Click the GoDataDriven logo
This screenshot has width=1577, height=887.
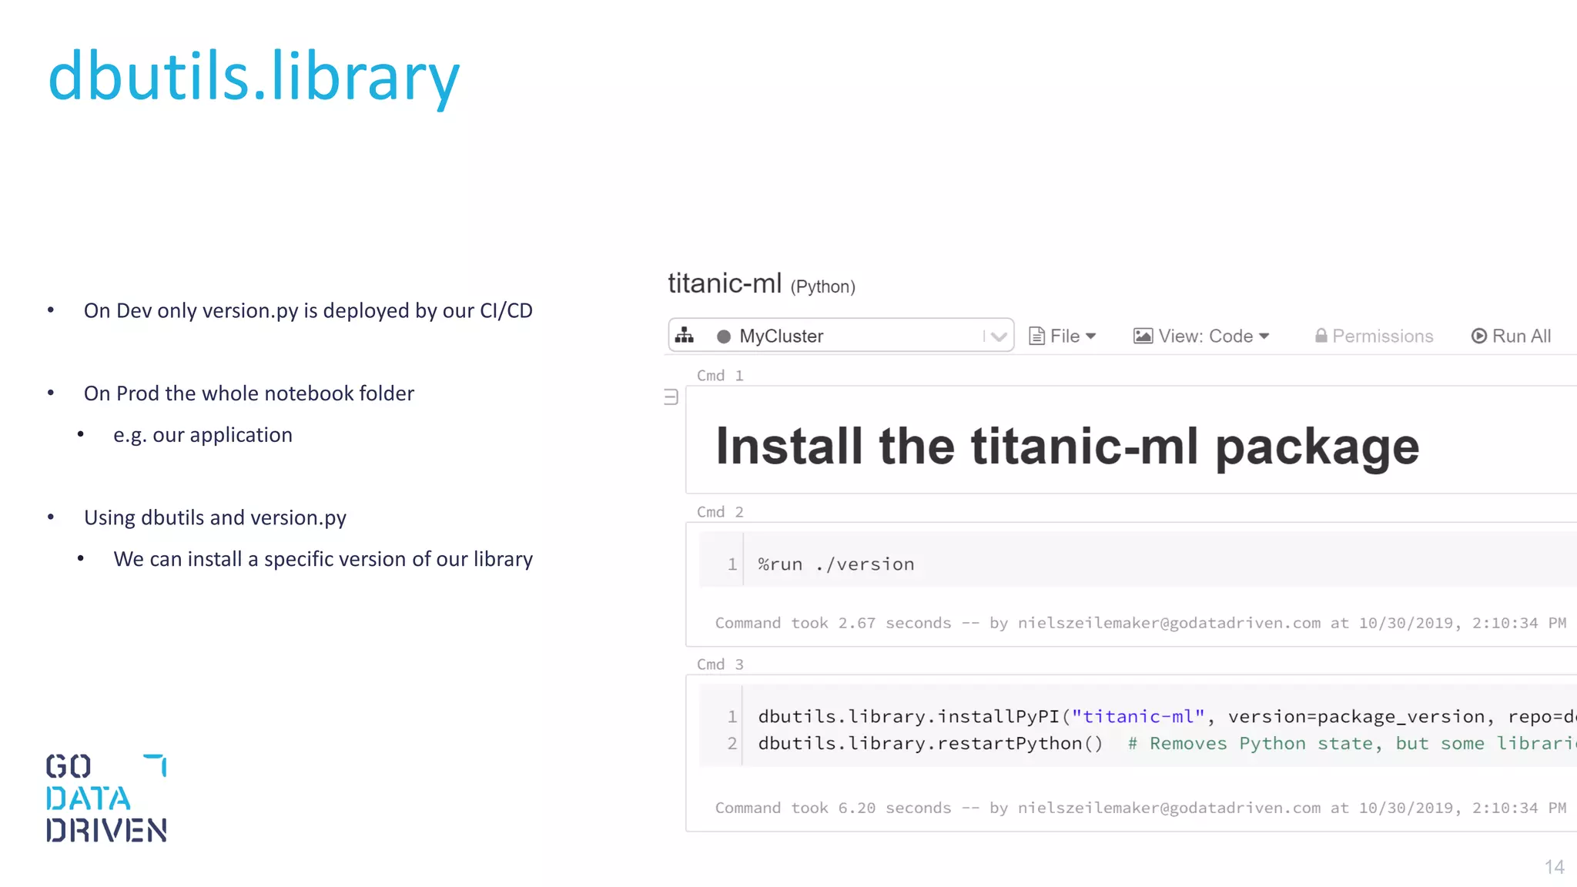tap(106, 798)
